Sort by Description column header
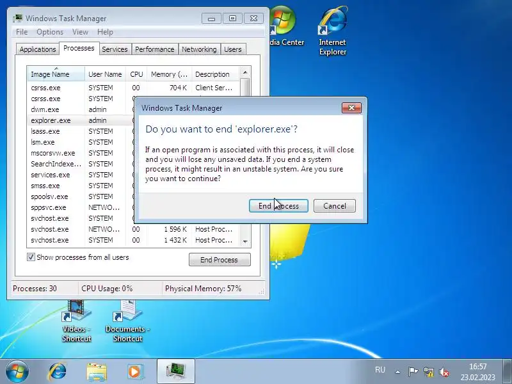This screenshot has height=384, width=512. 216,74
